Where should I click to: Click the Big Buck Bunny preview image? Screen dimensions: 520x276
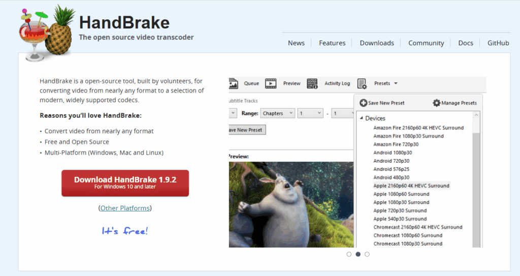tap(291, 204)
